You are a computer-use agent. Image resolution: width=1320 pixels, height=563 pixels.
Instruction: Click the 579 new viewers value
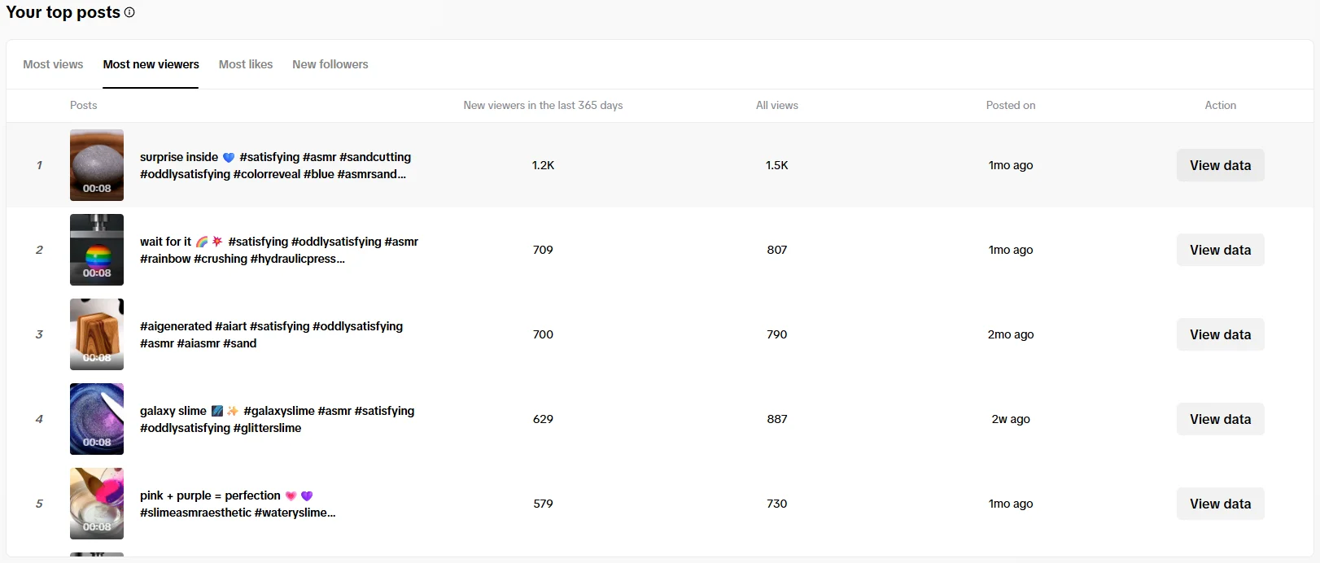point(543,504)
